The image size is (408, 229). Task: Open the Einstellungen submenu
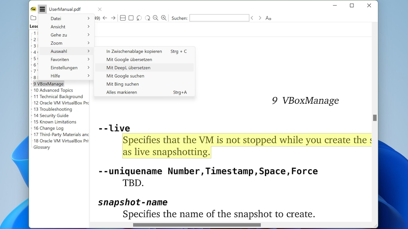click(66, 67)
